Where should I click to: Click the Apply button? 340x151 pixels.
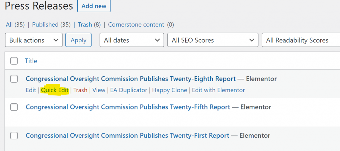[78, 40]
